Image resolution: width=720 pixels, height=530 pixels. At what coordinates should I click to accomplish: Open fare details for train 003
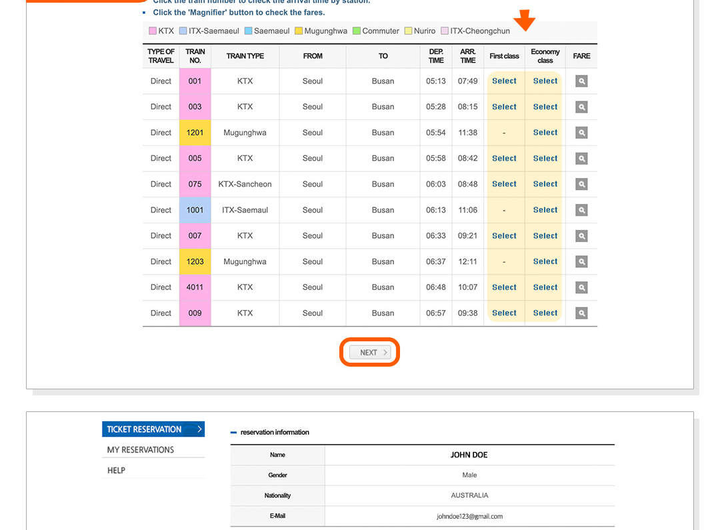point(581,107)
